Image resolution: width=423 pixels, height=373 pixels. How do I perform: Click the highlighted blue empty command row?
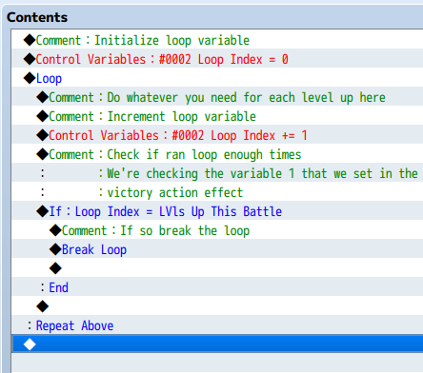[217, 344]
